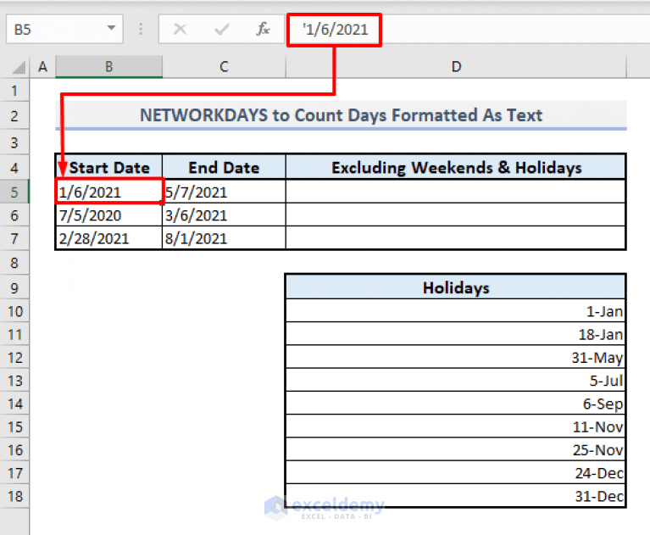Click Excluding Weekends & Holidays header cell
Viewport: 650px width, 535px height.
point(456,167)
